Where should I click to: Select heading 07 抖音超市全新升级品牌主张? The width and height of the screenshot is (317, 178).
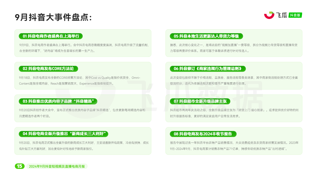(200, 101)
